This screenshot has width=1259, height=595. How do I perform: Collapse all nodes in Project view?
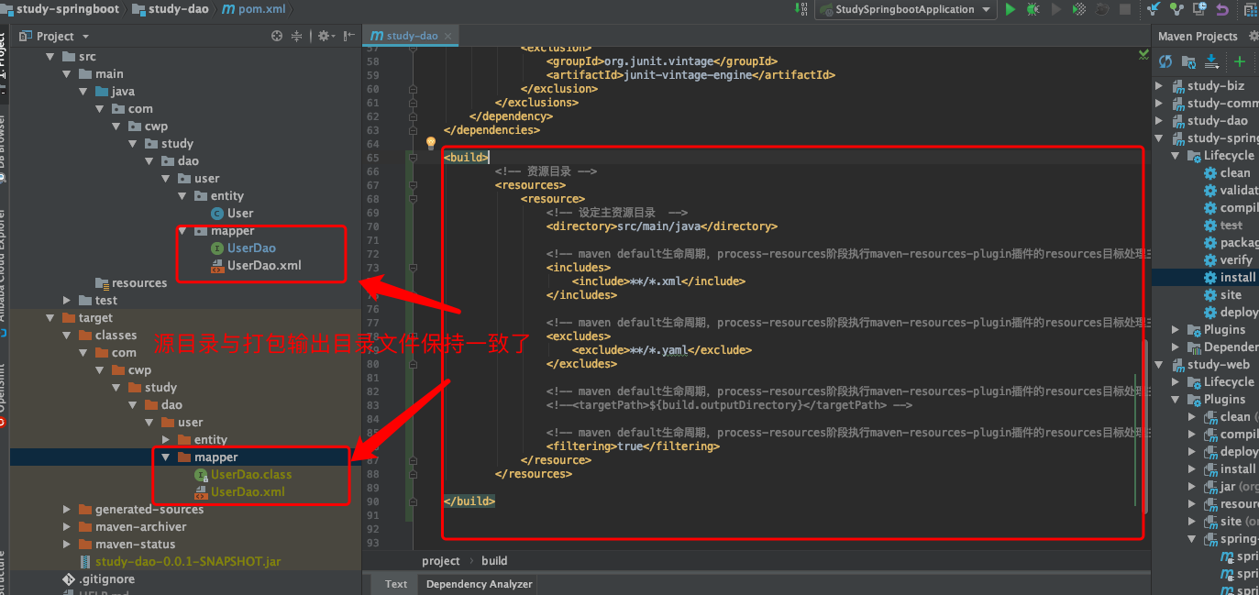click(297, 36)
